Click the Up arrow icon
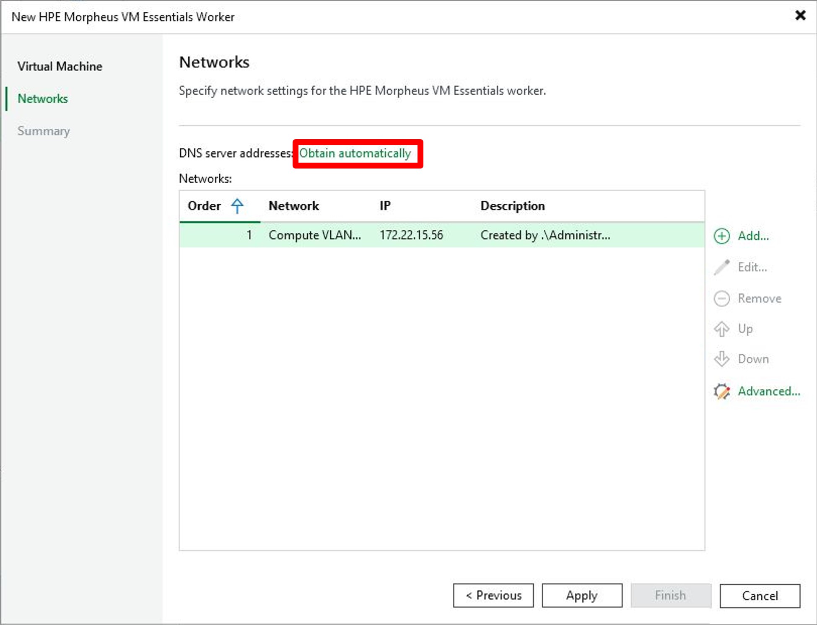 [x=721, y=329]
